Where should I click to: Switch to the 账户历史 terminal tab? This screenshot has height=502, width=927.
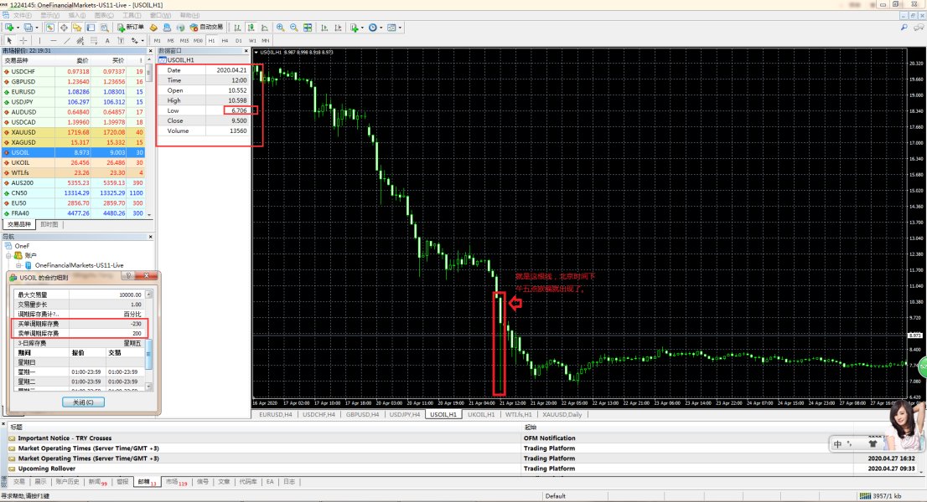tap(67, 482)
